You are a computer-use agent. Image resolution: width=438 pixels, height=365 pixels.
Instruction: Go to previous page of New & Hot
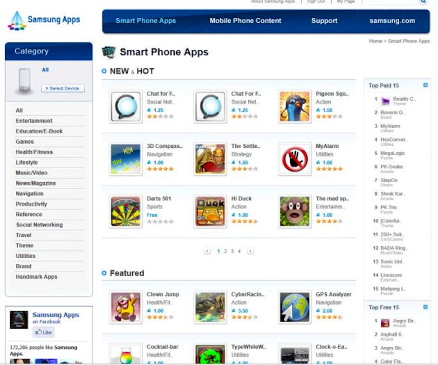pos(207,251)
